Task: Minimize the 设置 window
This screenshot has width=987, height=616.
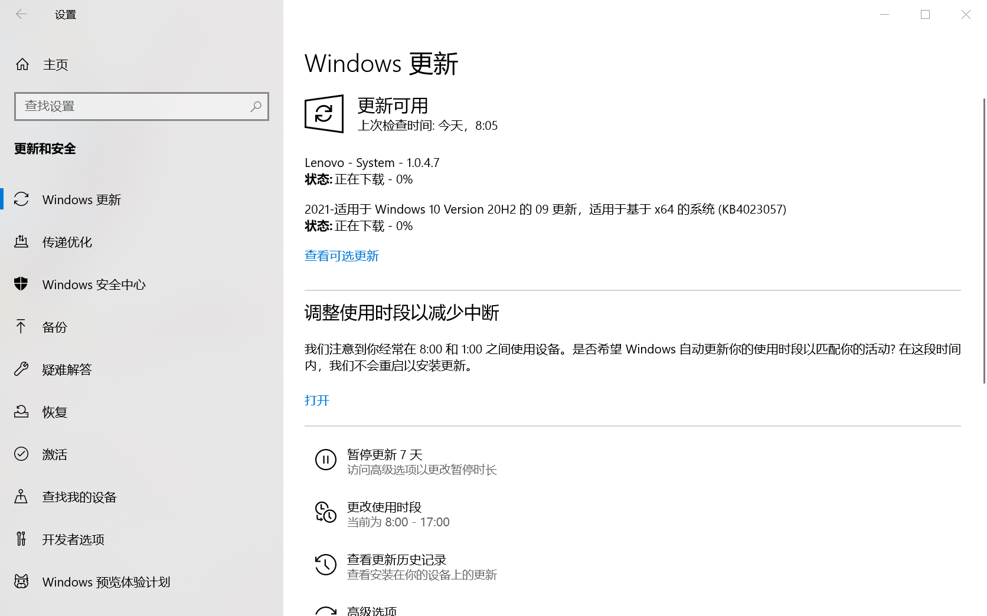Action: coord(884,14)
